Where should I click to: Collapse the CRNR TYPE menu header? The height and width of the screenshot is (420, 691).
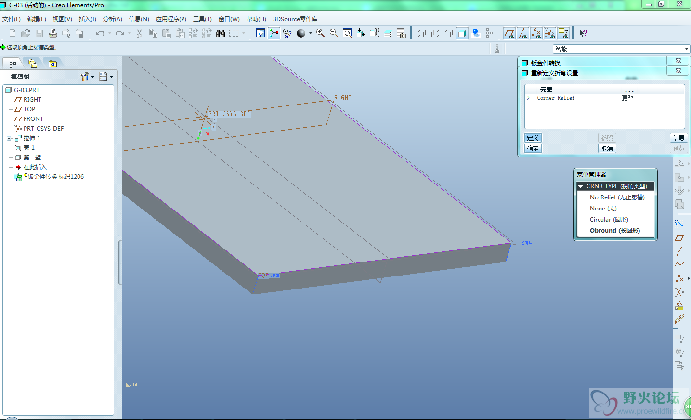(x=581, y=186)
